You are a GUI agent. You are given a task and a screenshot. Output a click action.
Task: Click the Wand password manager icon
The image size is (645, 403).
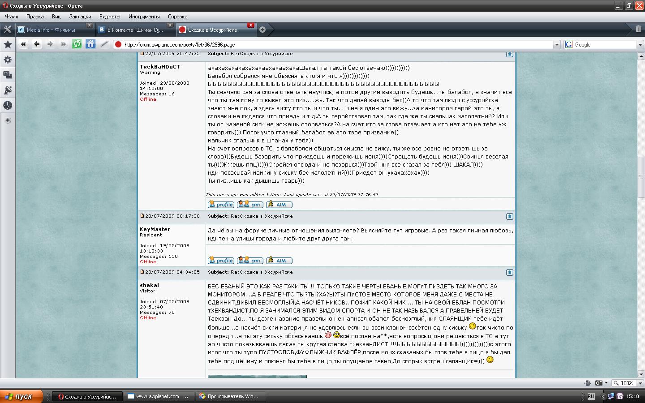click(104, 44)
